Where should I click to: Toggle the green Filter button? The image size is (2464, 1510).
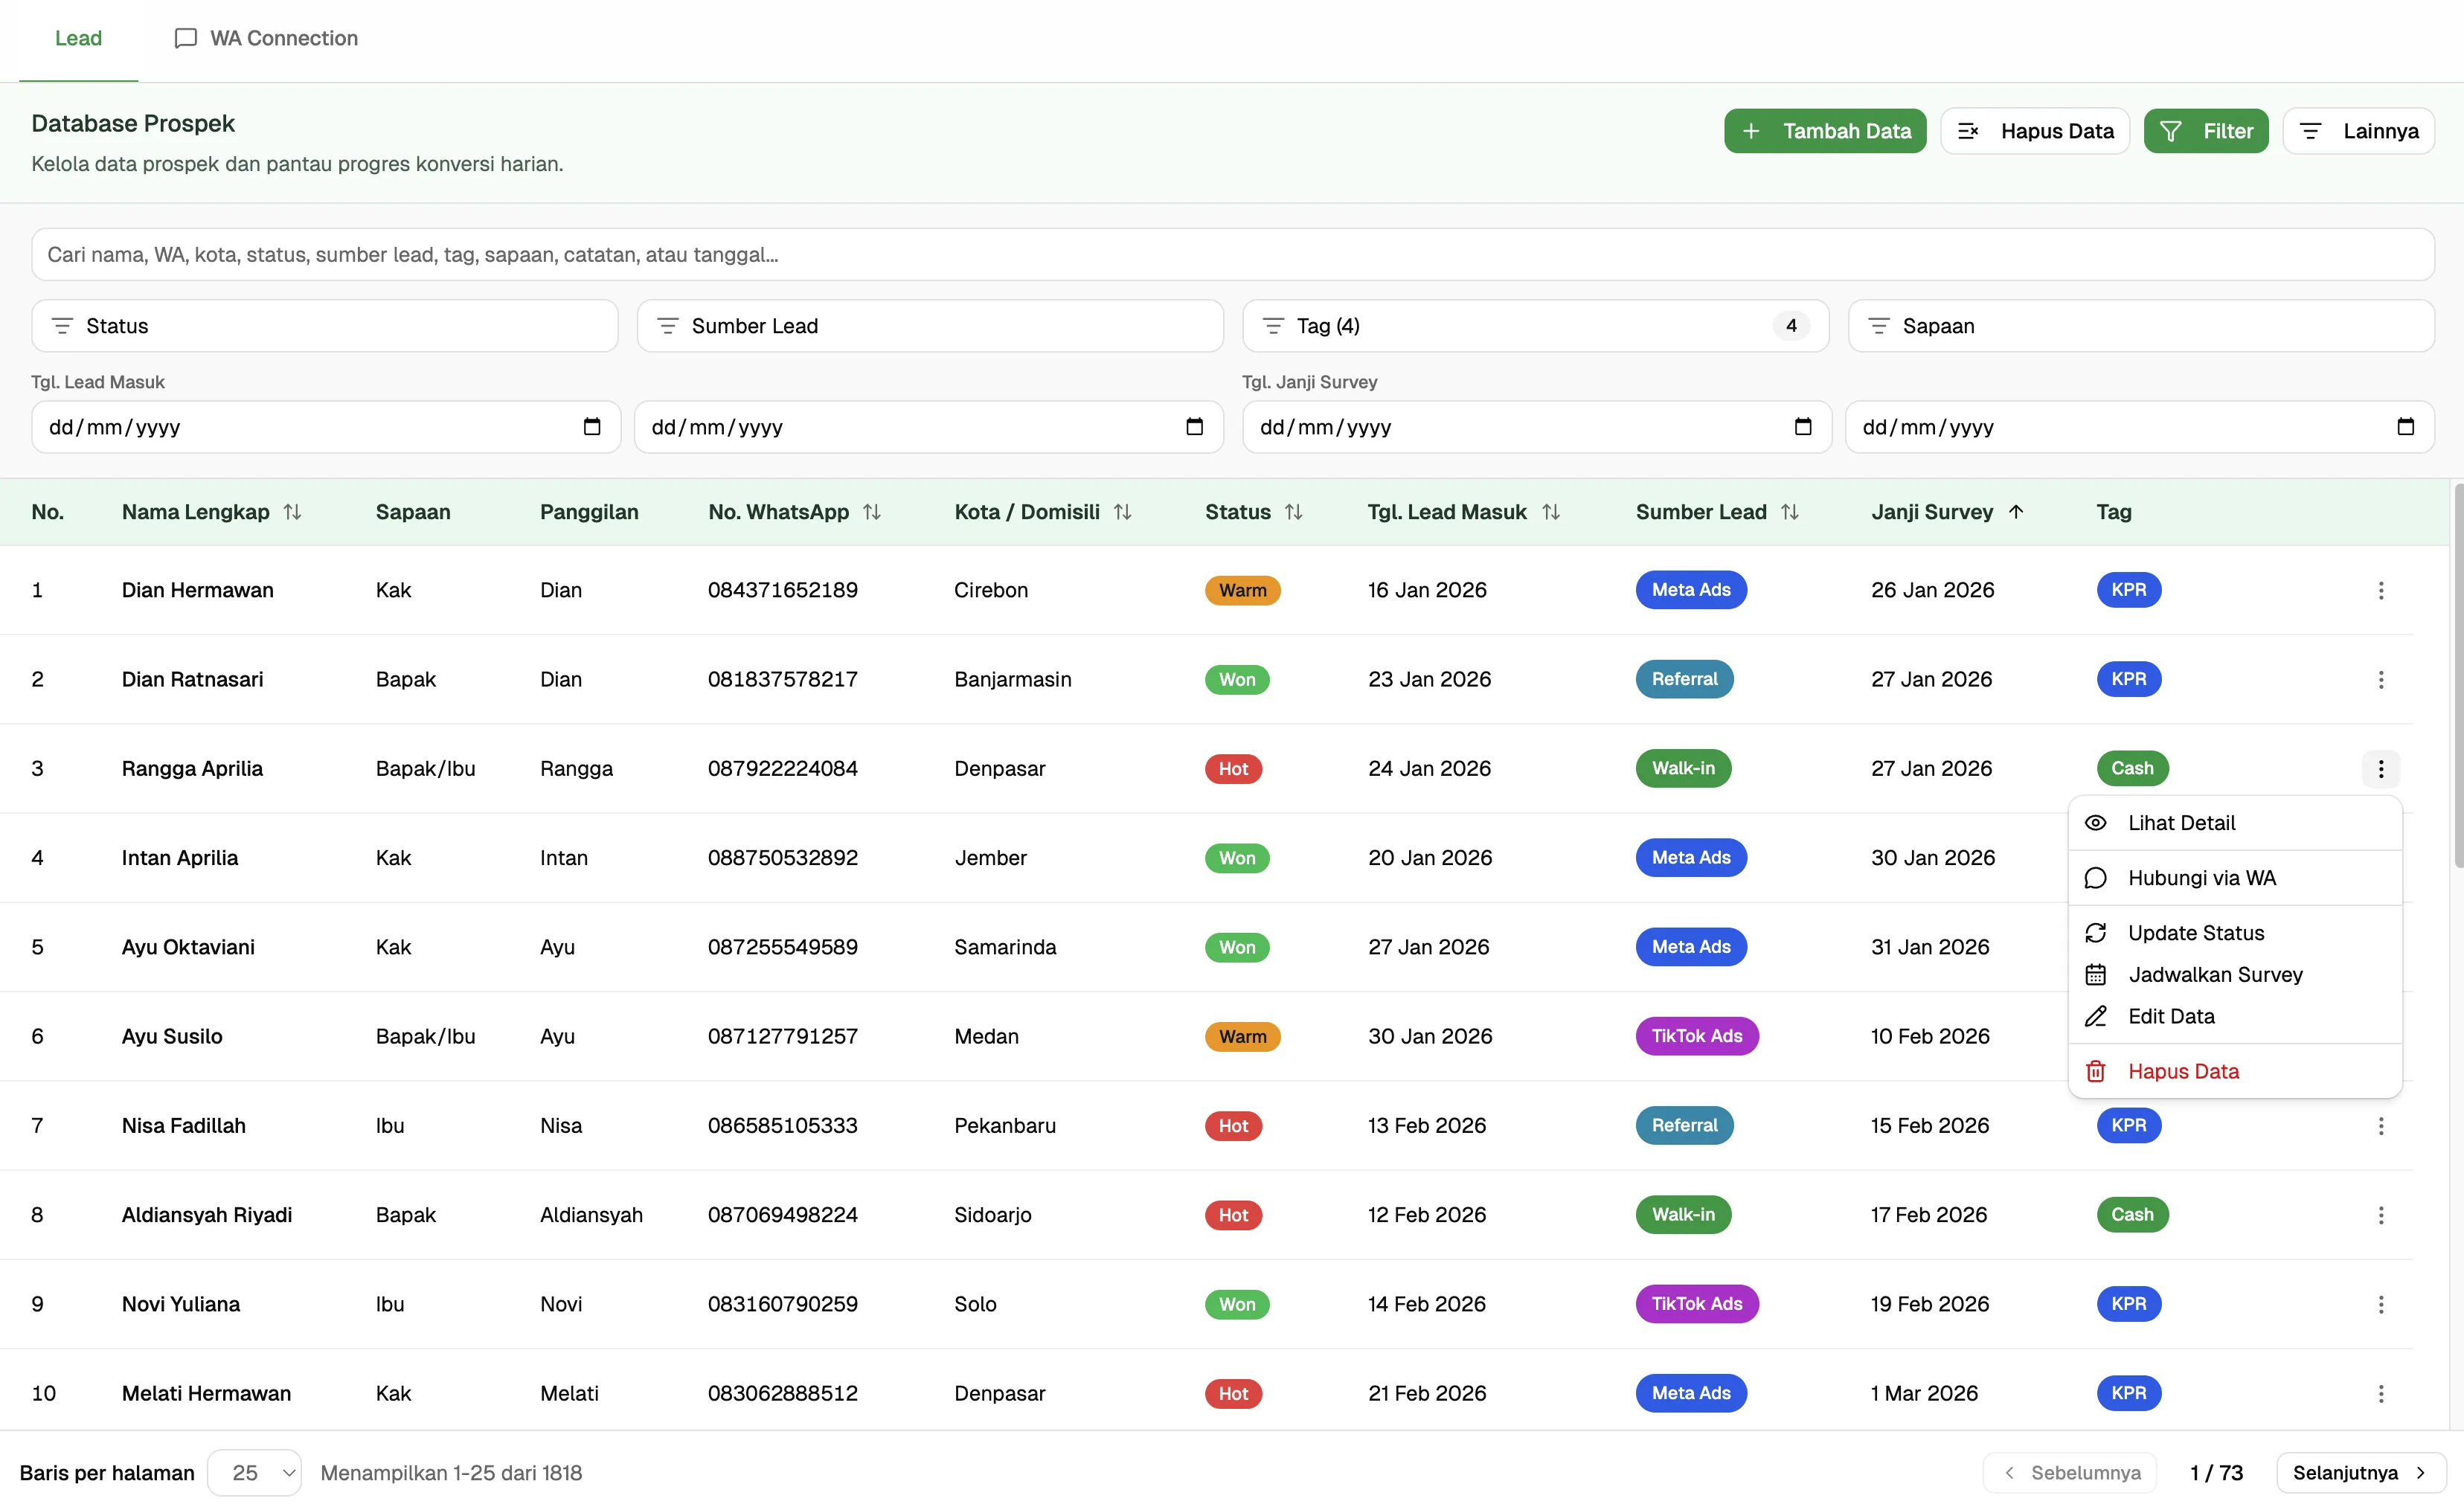[2205, 131]
